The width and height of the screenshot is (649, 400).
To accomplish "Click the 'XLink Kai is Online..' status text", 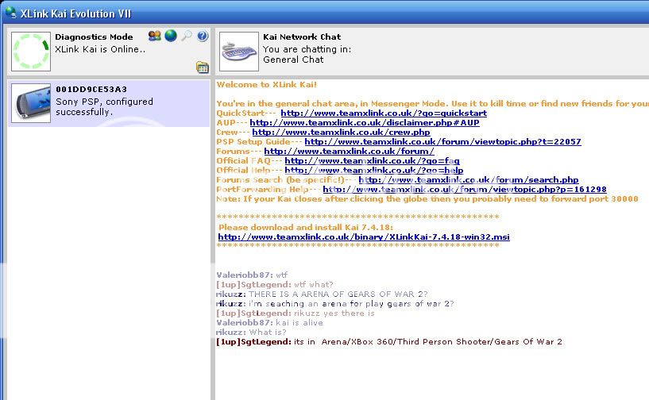I will pos(100,49).
